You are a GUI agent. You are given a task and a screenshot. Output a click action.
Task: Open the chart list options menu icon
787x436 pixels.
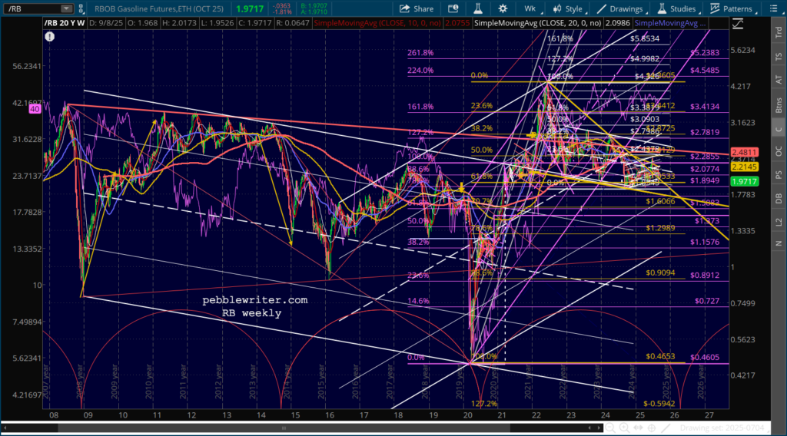click(x=773, y=8)
